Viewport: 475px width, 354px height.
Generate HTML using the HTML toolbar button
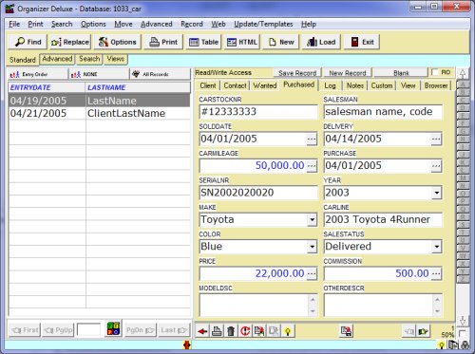tap(242, 42)
